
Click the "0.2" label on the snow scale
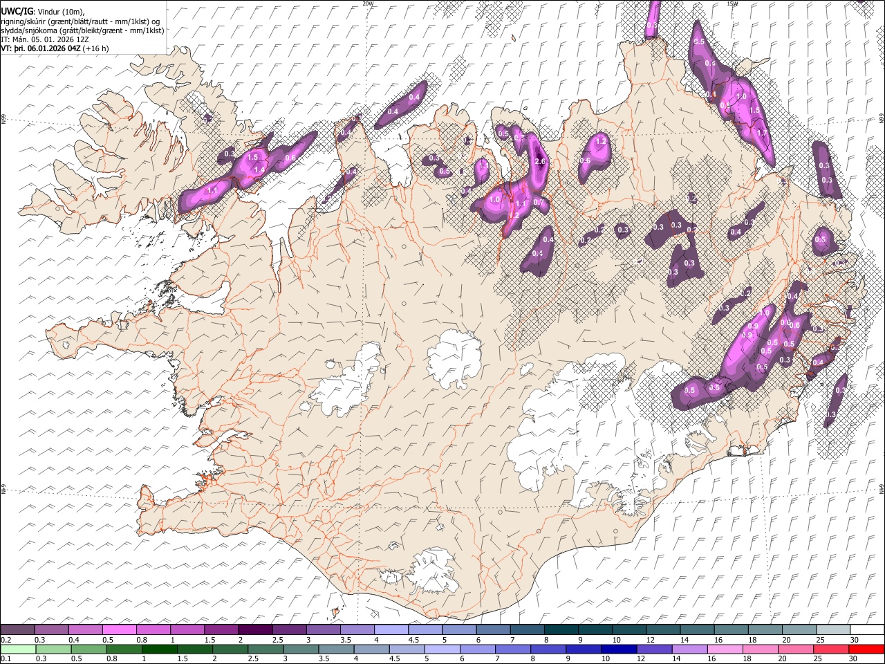(6, 640)
